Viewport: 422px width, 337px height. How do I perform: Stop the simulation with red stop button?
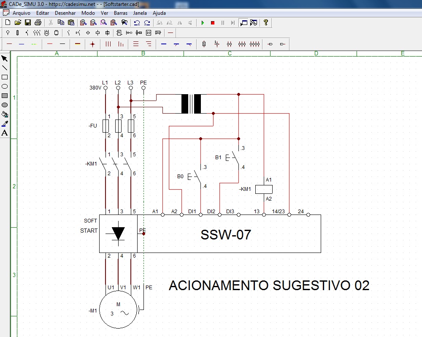click(x=213, y=23)
